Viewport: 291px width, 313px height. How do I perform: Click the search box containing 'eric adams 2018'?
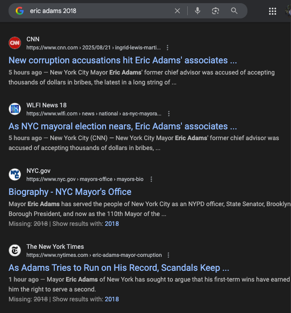click(x=99, y=11)
